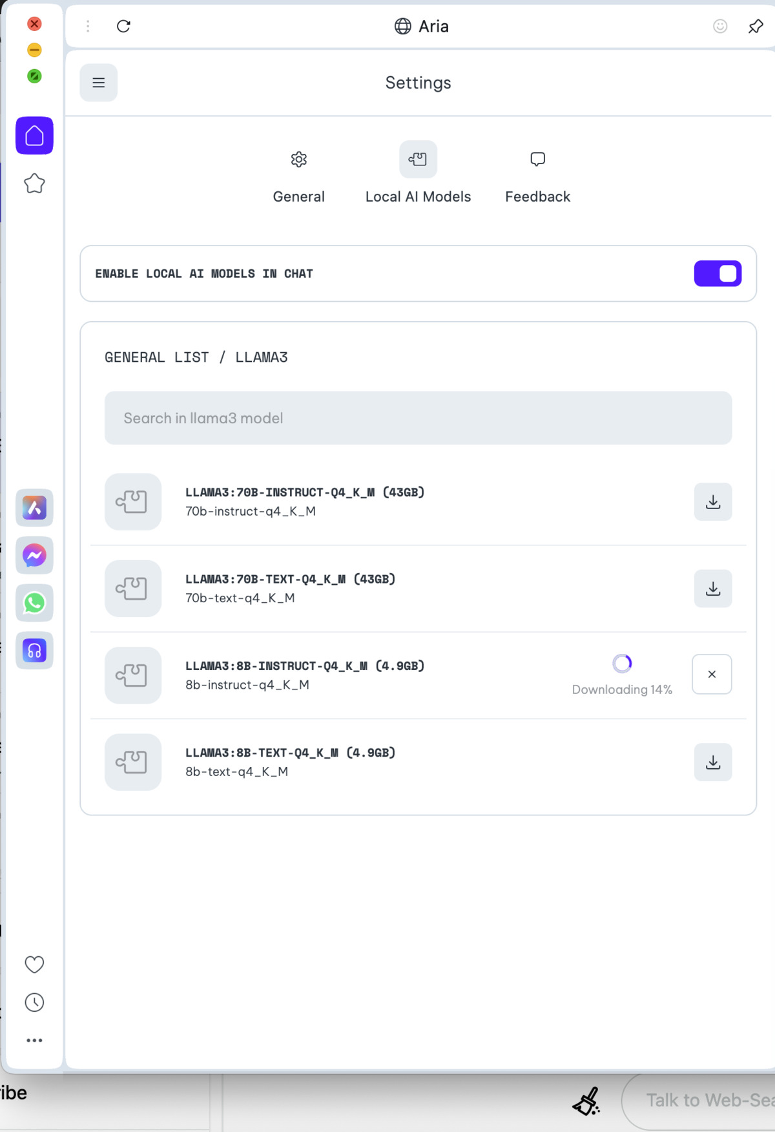Image resolution: width=775 pixels, height=1132 pixels.
Task: Open the vertical dots panel options menu
Action: [88, 26]
